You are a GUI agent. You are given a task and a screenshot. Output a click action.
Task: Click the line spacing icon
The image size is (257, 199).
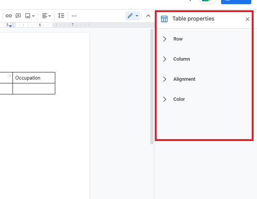tap(61, 16)
